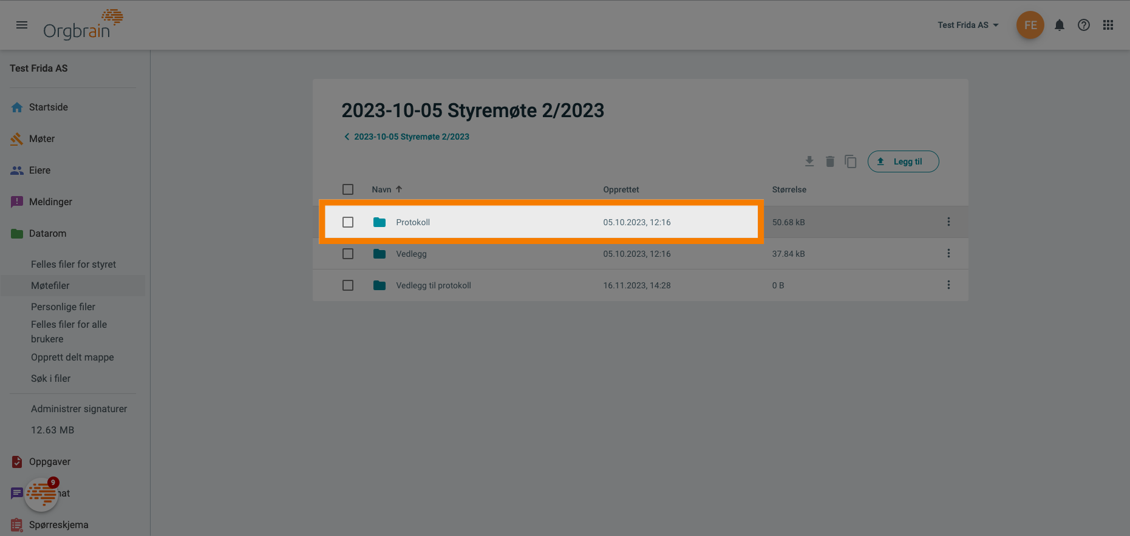
Task: Open the notifications bell
Action: (1060, 25)
